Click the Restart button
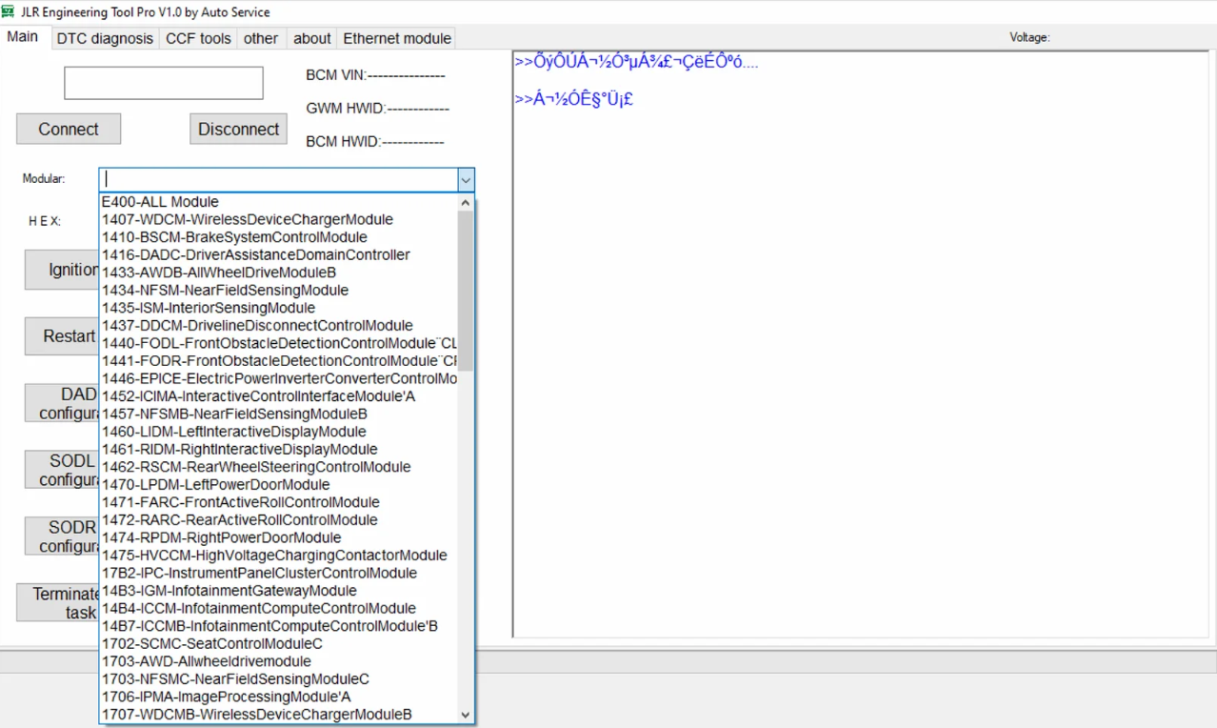The width and height of the screenshot is (1217, 728). [x=62, y=336]
